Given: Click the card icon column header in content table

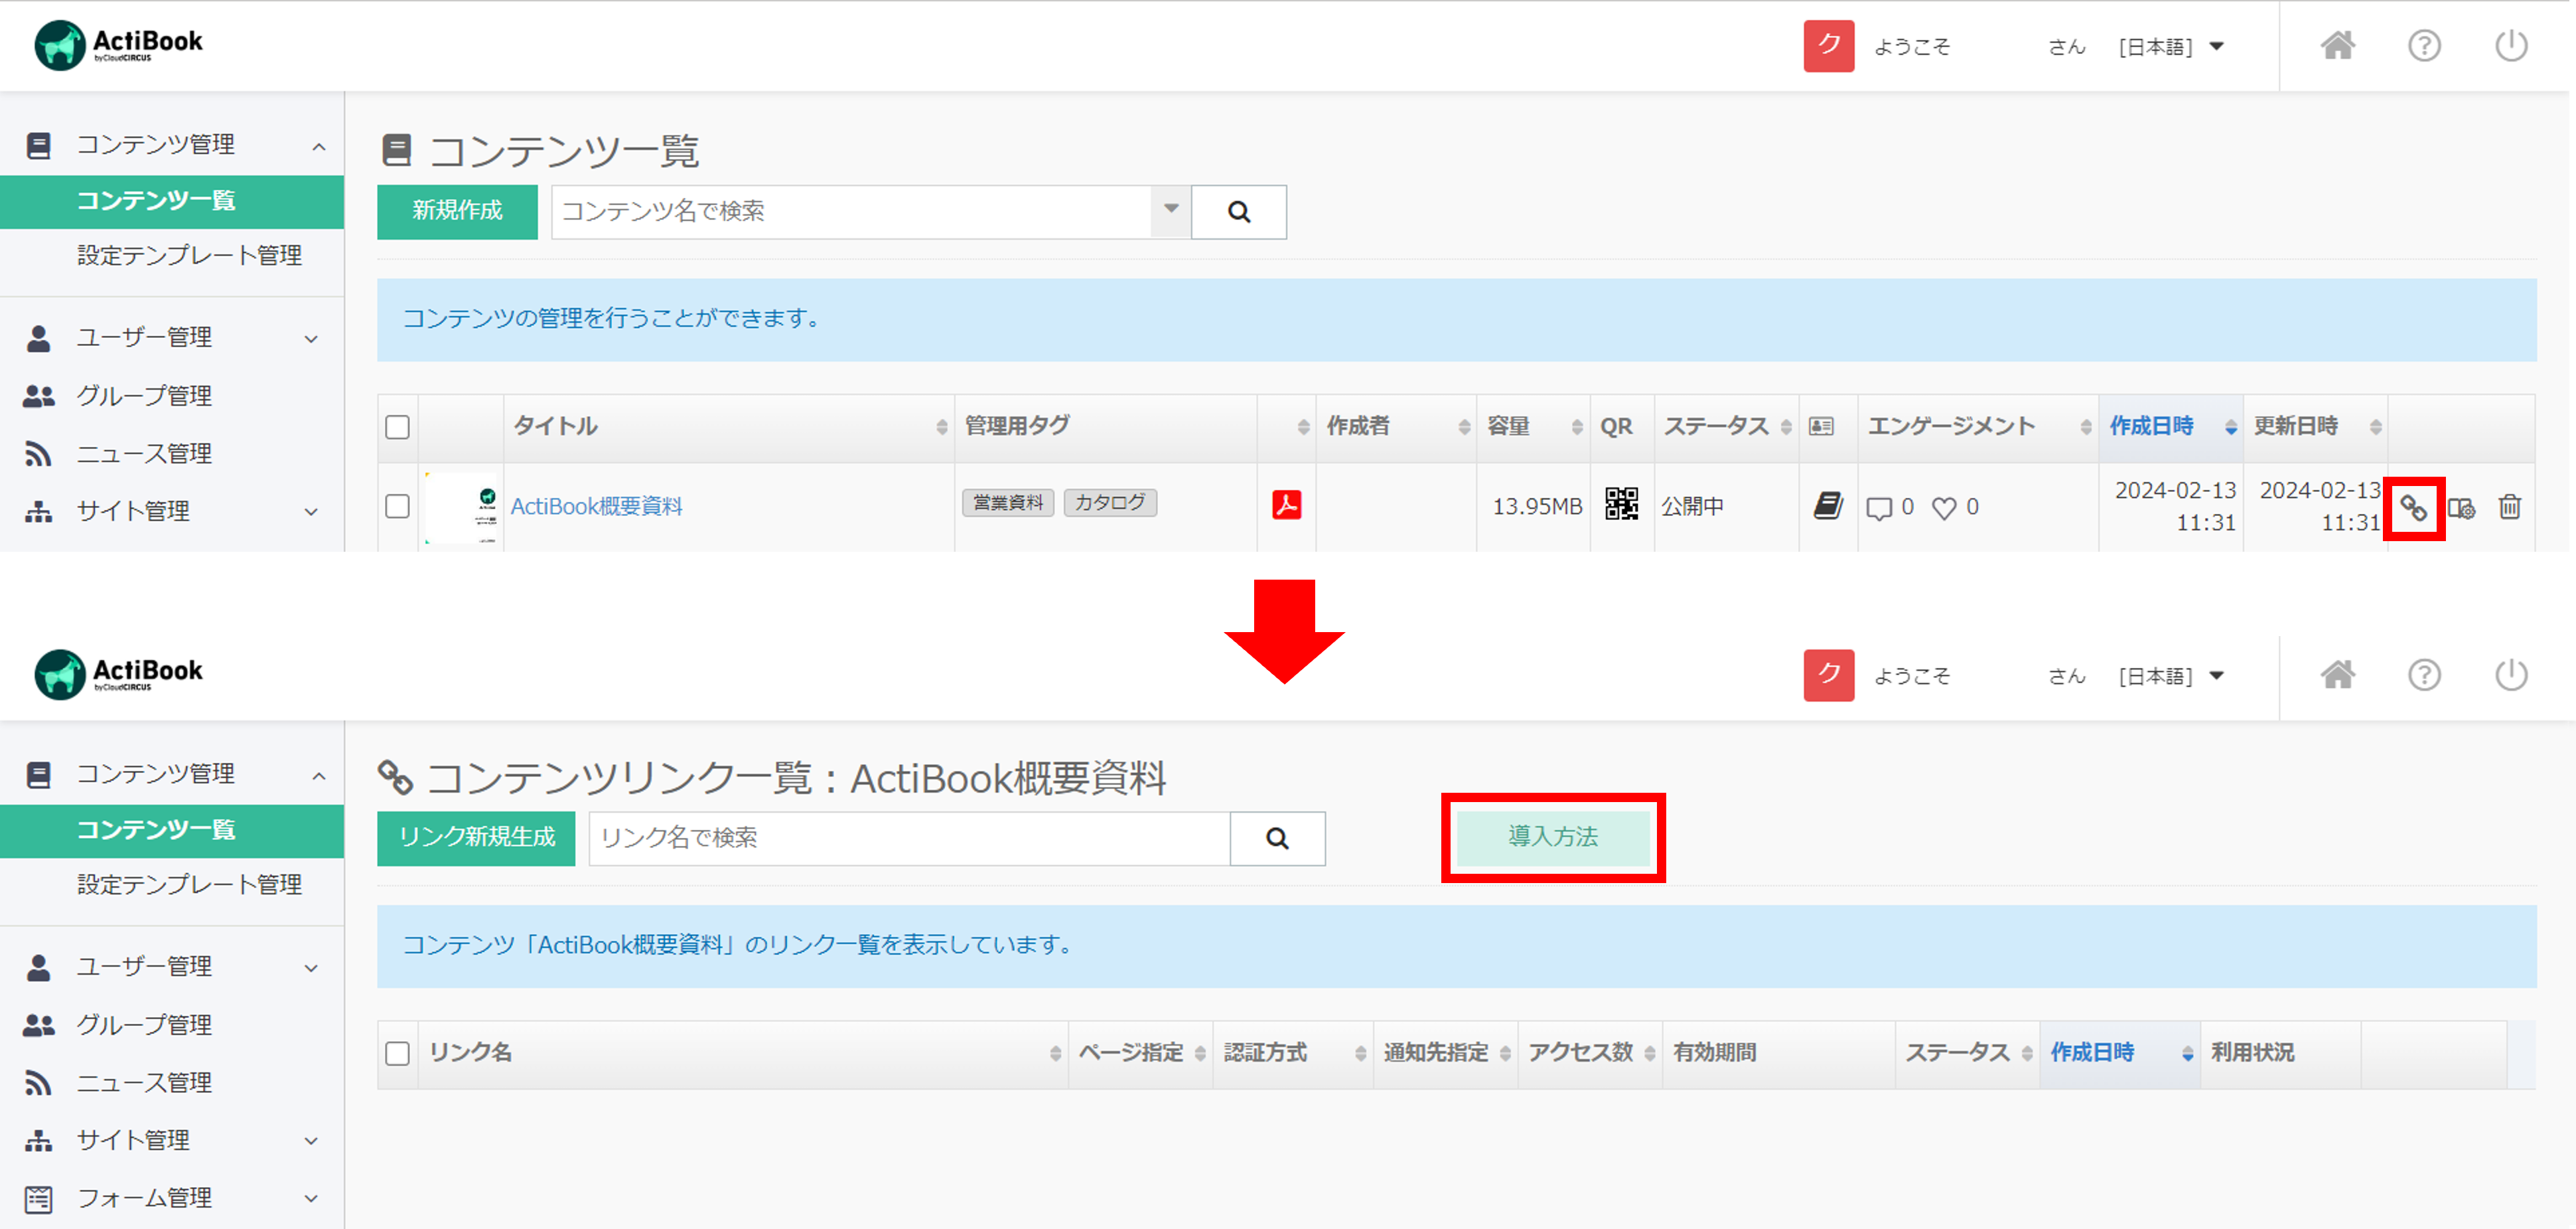Looking at the screenshot, I should pos(1822,426).
